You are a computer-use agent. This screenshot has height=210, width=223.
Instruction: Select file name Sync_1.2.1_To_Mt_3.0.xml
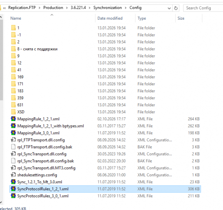click(39, 182)
